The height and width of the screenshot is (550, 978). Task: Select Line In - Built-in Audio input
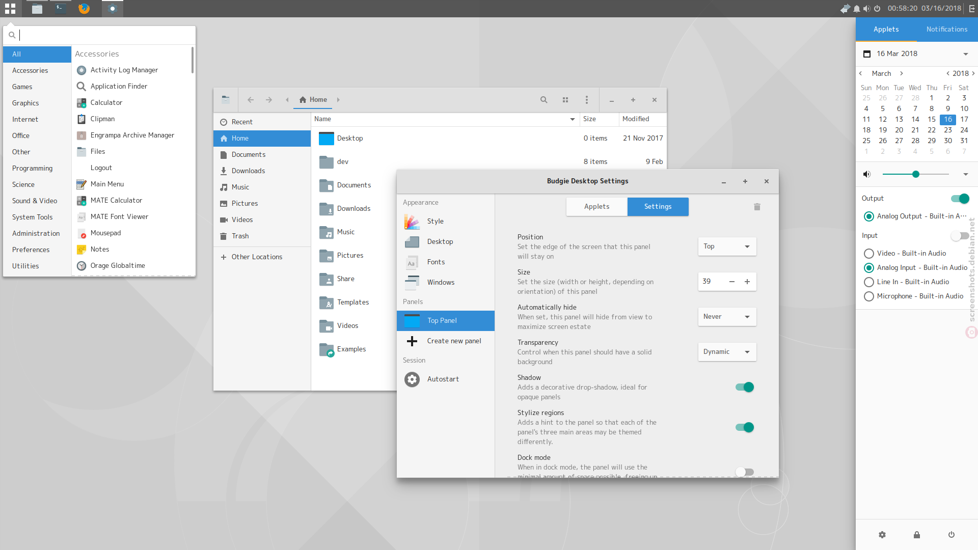tap(869, 282)
